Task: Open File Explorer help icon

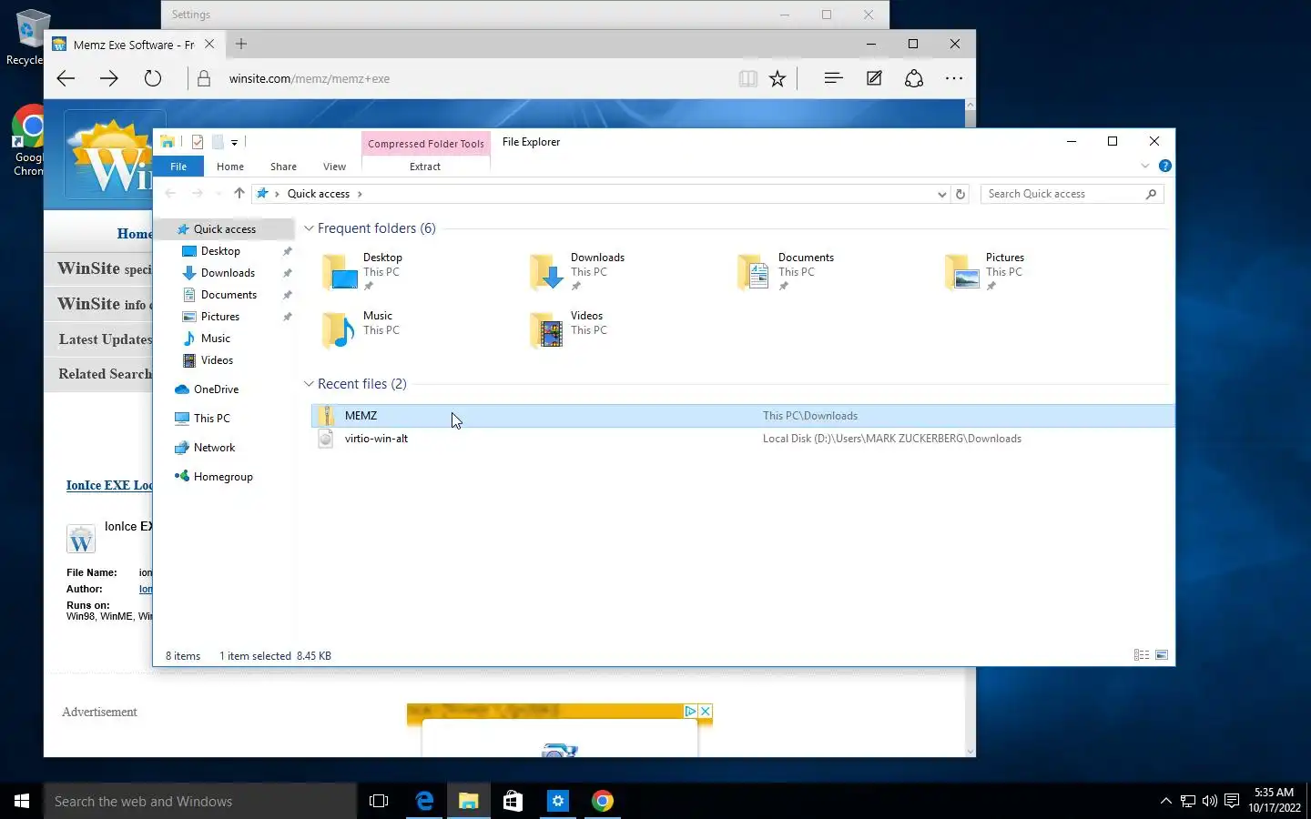Action: click(x=1164, y=166)
